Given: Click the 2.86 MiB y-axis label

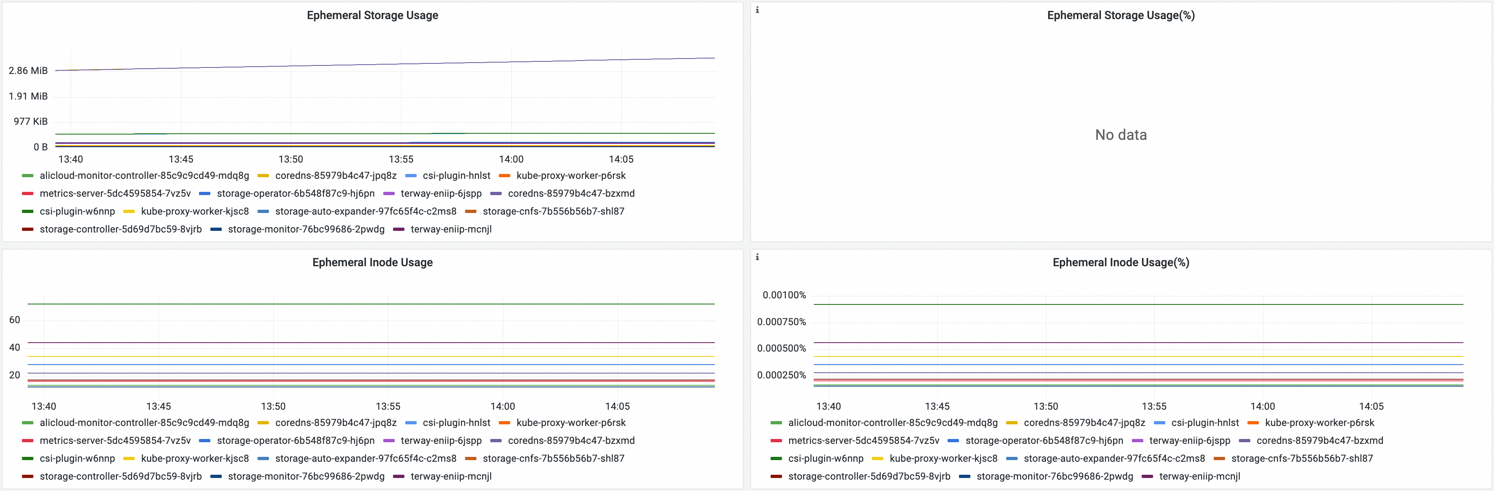Looking at the screenshot, I should tap(28, 71).
